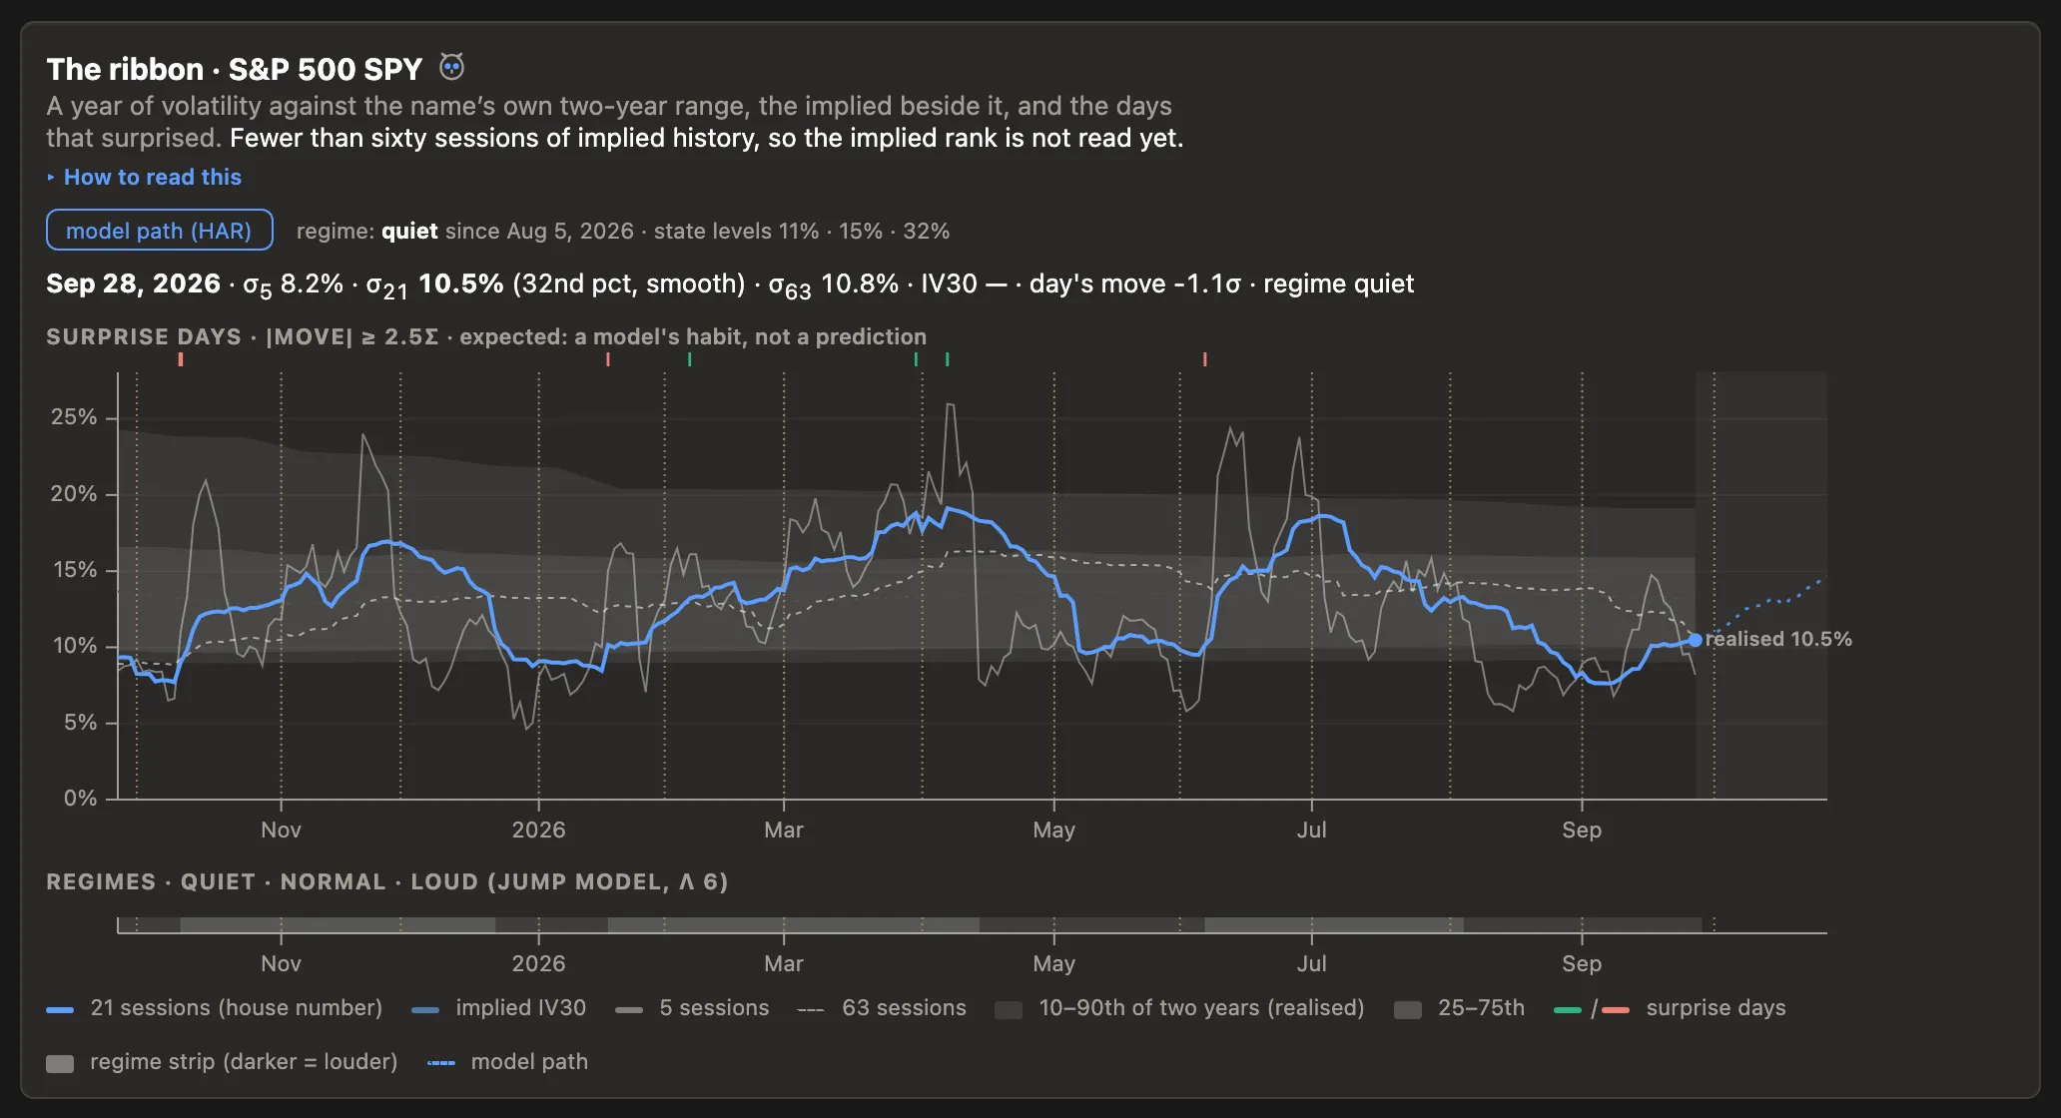Select the red surprise-day marker in mid-January 2026
This screenshot has height=1118, width=2061.
(x=608, y=359)
